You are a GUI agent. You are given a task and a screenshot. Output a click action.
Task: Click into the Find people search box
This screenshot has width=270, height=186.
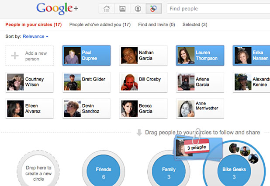(218, 8)
